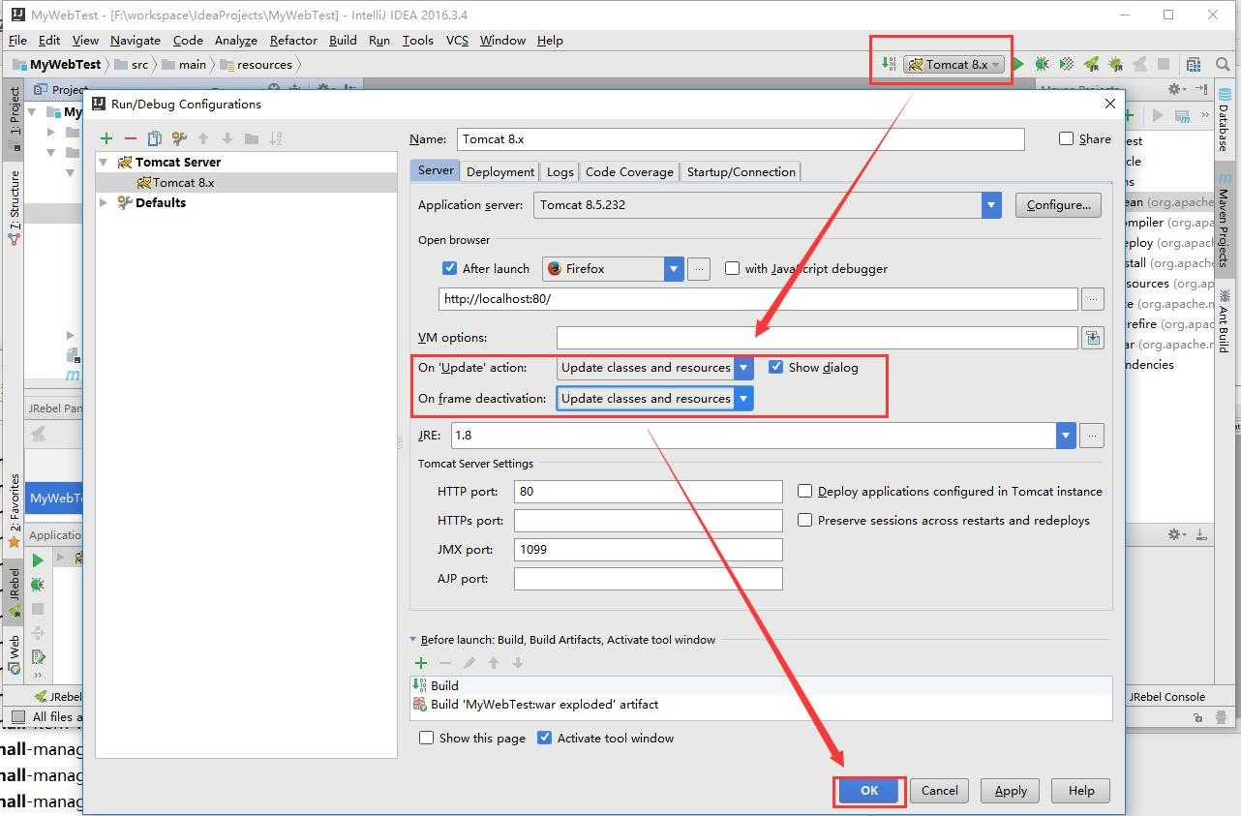This screenshot has height=816, width=1241.
Task: Enable Preserve sessions across restarts and redeploys
Action: click(x=804, y=520)
